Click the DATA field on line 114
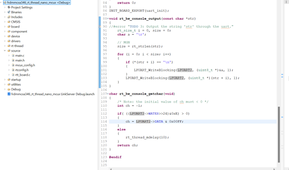The width and height of the screenshot is (289, 170). pos(159,121)
